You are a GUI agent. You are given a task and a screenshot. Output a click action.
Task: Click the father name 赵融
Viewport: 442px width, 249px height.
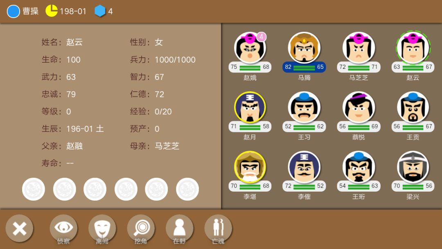(74, 146)
